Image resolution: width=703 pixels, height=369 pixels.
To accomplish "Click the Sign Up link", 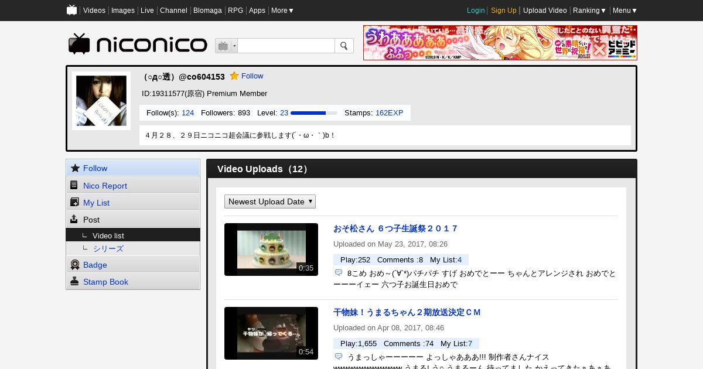I will click(504, 11).
